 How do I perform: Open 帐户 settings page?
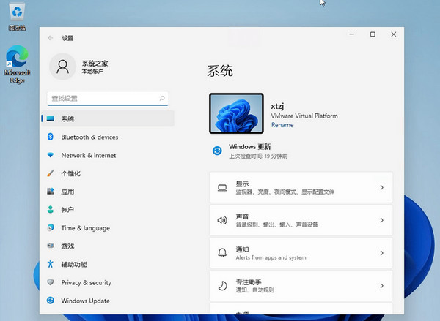pyautogui.click(x=108, y=210)
